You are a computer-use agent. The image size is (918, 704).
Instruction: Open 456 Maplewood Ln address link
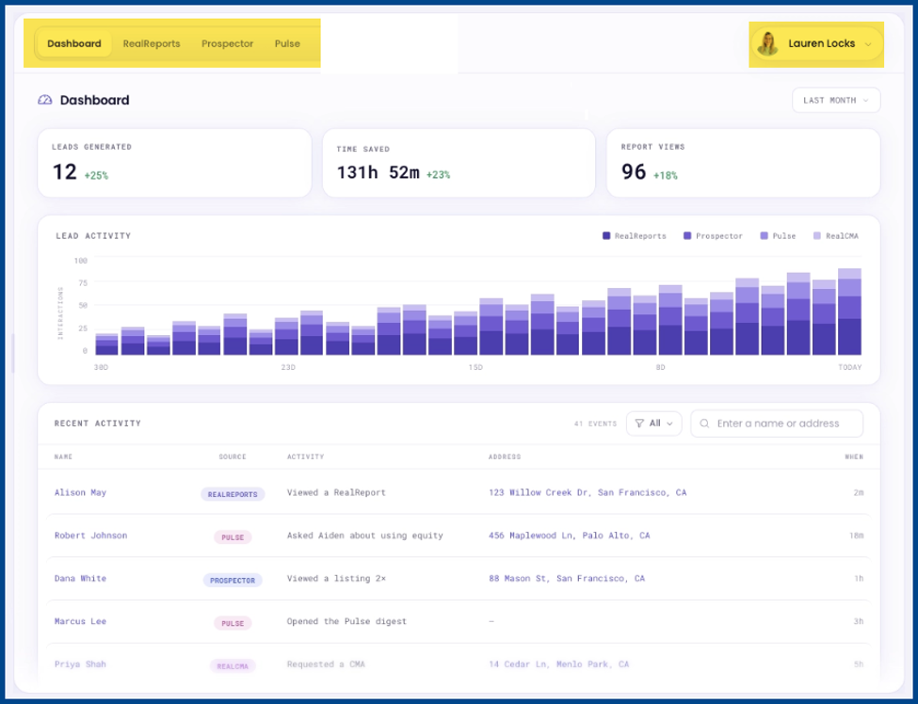pos(569,536)
